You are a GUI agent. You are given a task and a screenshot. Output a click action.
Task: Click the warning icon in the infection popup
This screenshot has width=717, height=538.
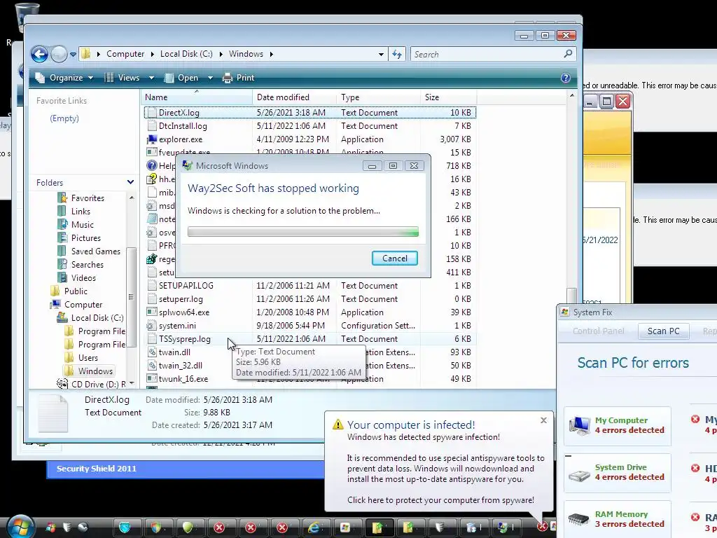click(x=338, y=425)
